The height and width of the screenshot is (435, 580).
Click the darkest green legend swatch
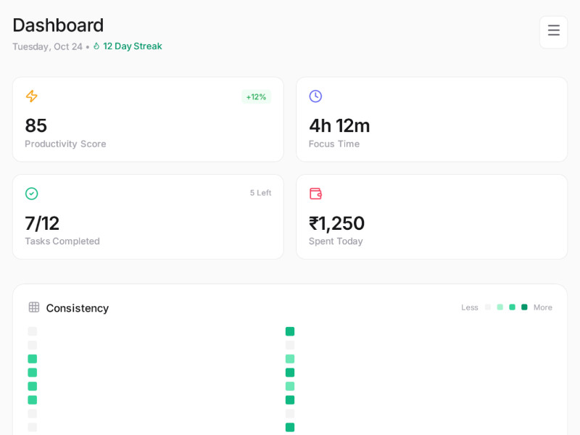(x=524, y=307)
